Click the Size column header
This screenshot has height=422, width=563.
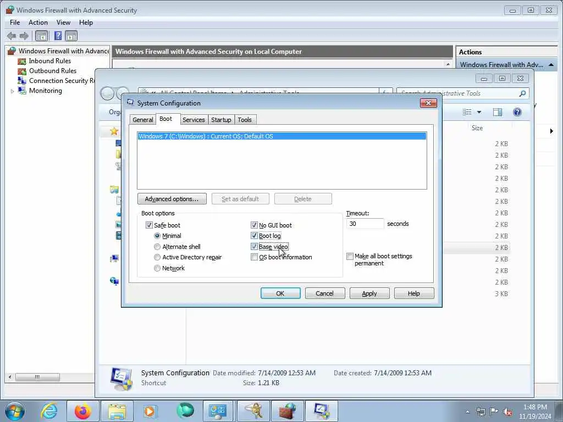point(477,127)
